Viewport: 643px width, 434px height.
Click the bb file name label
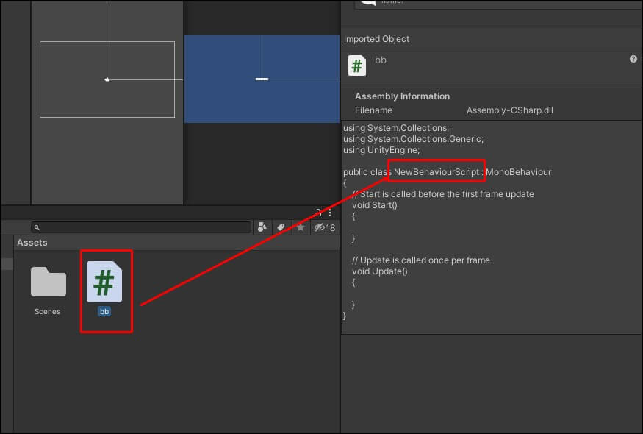pos(104,312)
